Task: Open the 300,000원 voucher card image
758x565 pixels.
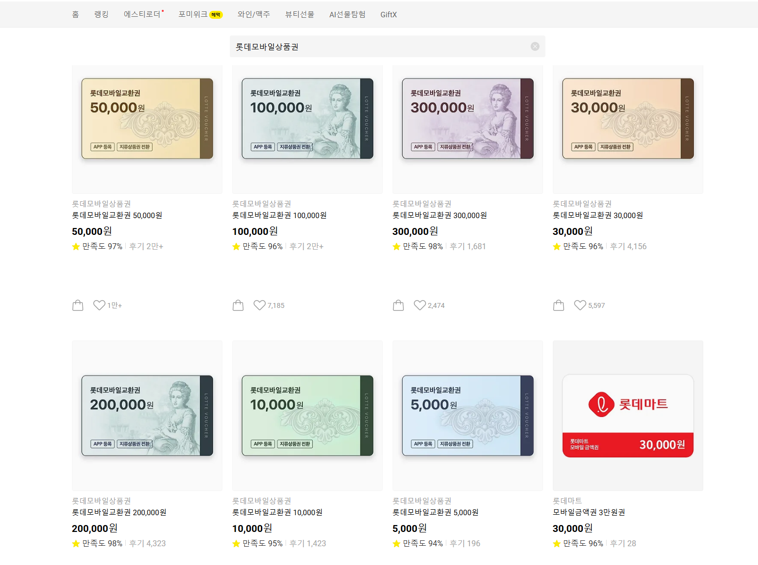Action: 468,129
